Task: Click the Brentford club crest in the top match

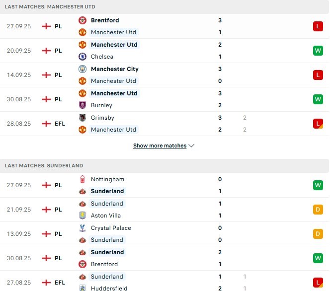Action: [83, 20]
